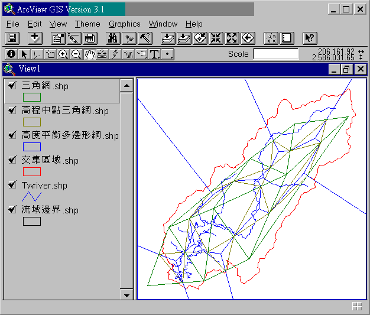Click the Save Project toolbar icon
Viewport: 370px width, 315px height.
pyautogui.click(x=12, y=38)
